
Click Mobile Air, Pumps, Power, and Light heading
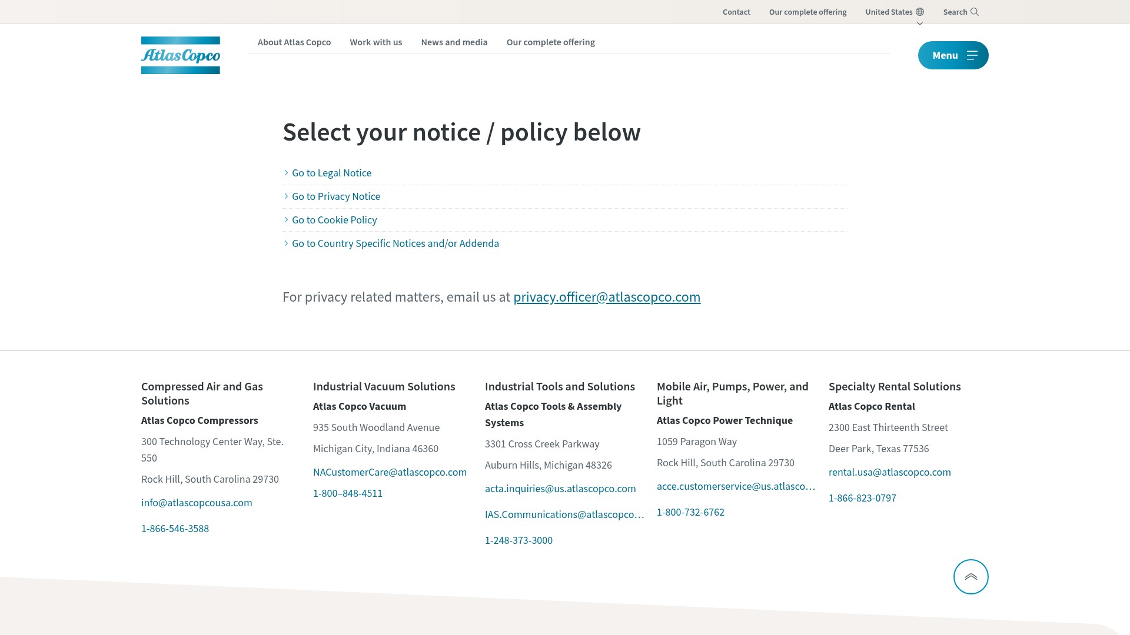[733, 393]
